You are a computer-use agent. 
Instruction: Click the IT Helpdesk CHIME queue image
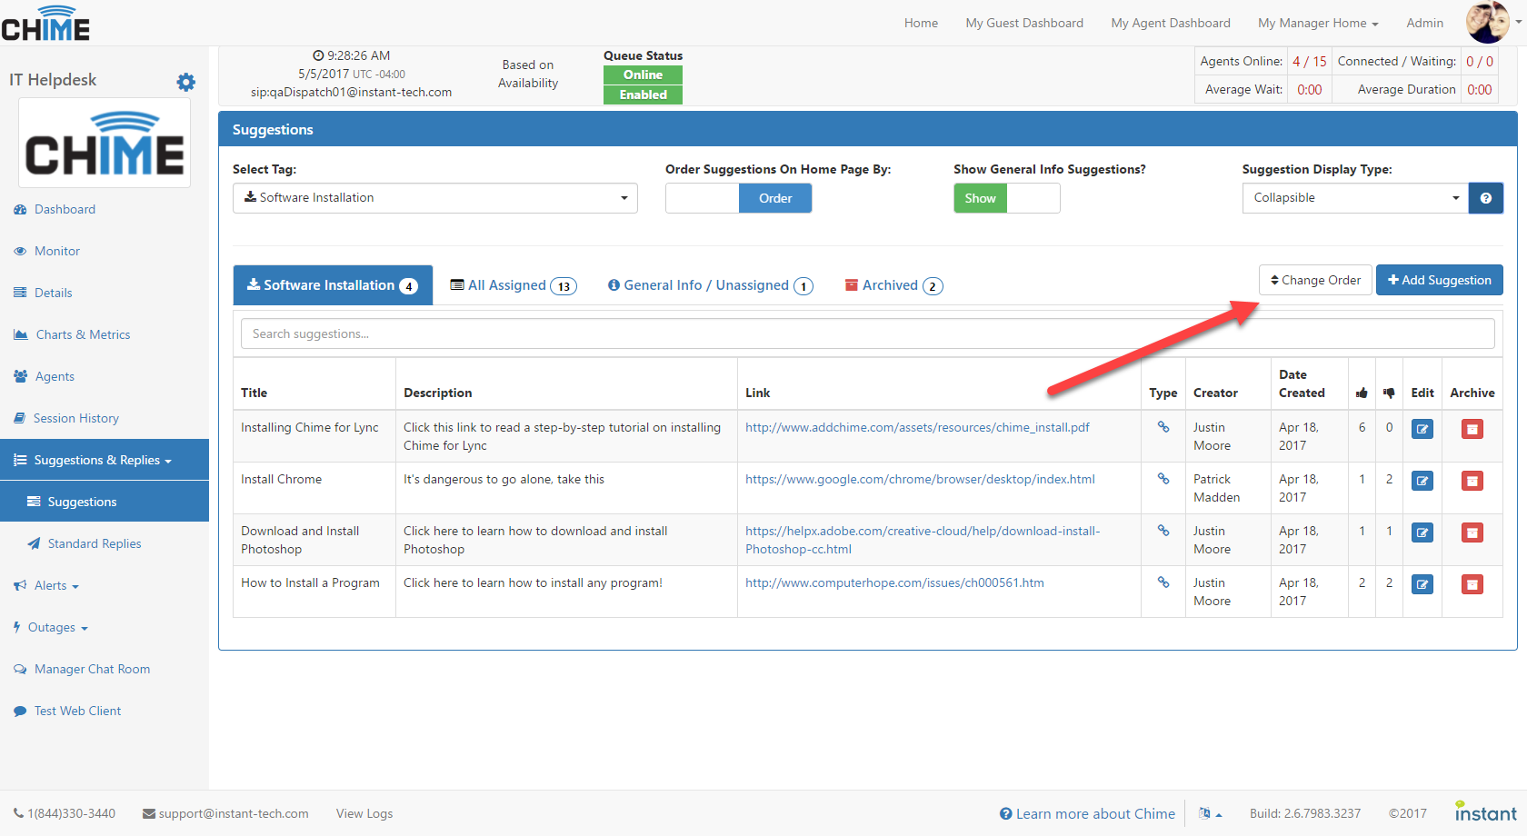(105, 143)
